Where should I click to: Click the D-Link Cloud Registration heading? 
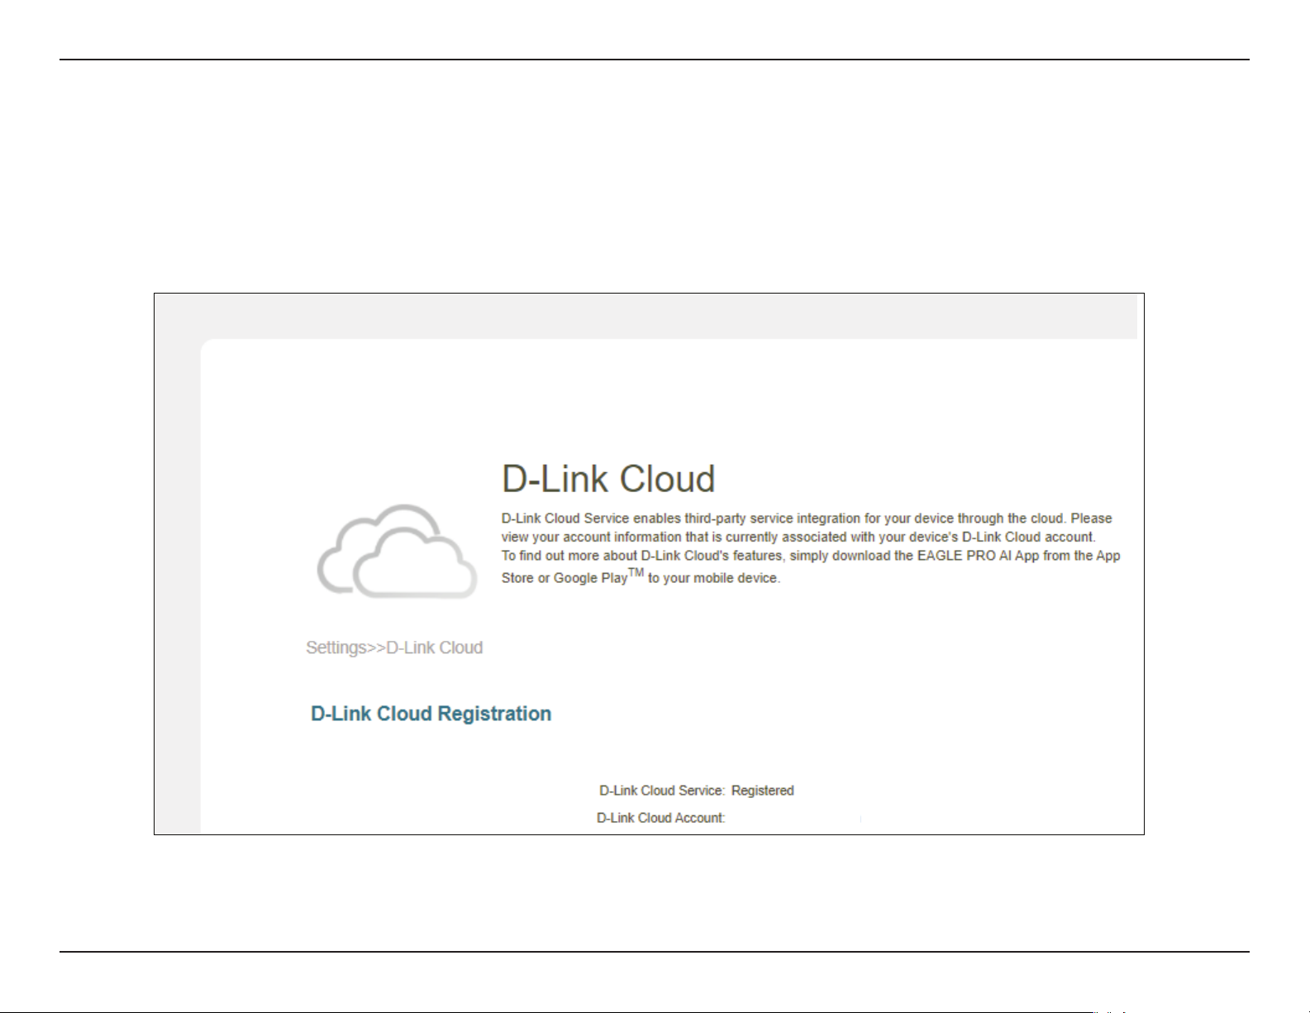pyautogui.click(x=431, y=714)
